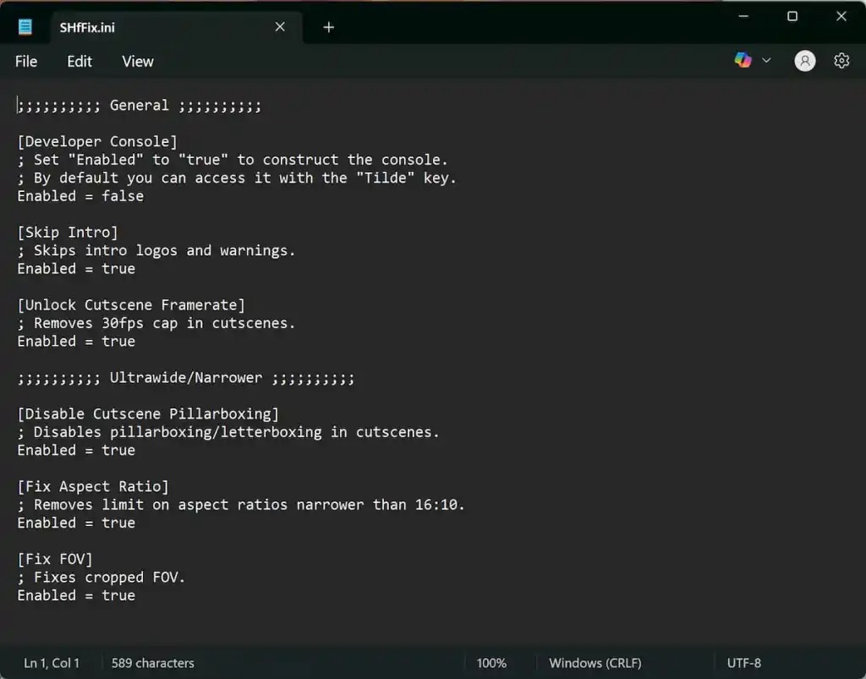This screenshot has height=679, width=866.
Task: Open the File menu
Action: tap(26, 61)
